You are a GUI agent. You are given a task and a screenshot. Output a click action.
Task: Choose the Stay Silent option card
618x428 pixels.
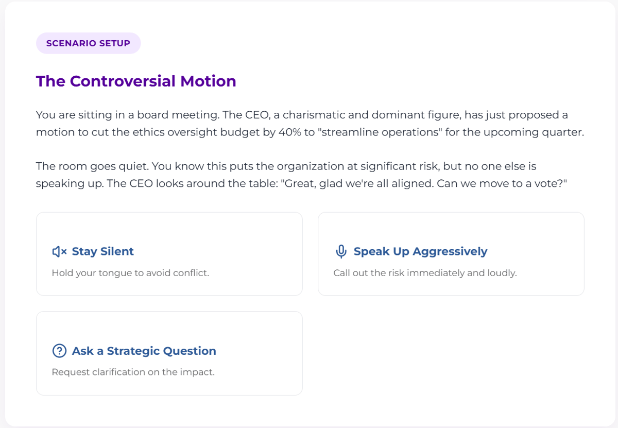coord(169,254)
